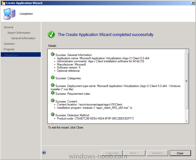Click the Summary button
196x160 pixels.
coord(157,153)
